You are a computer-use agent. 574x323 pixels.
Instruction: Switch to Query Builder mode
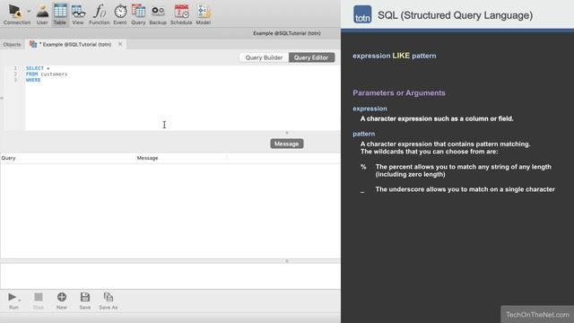[x=264, y=57]
